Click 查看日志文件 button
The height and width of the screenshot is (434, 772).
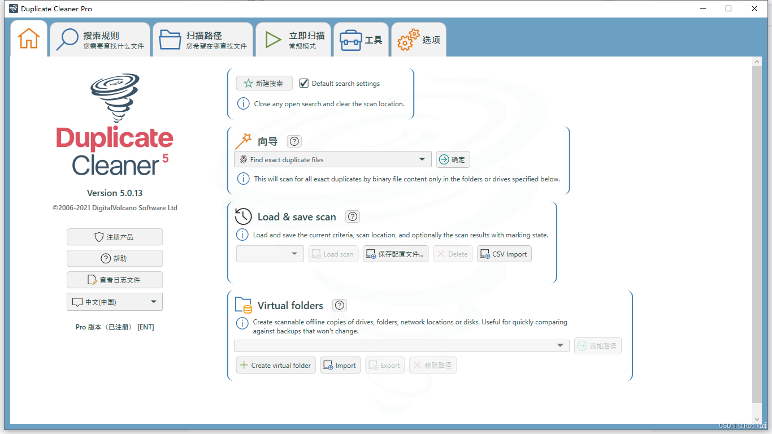[x=115, y=280]
